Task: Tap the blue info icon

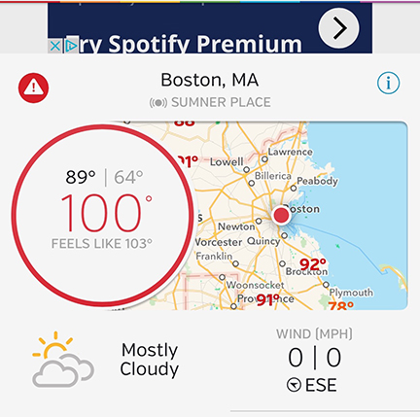Action: coord(388,83)
